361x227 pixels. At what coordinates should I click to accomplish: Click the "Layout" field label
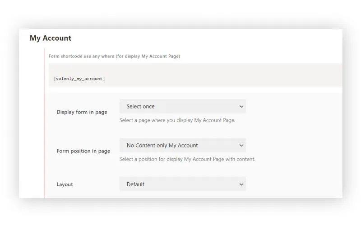[65, 184]
